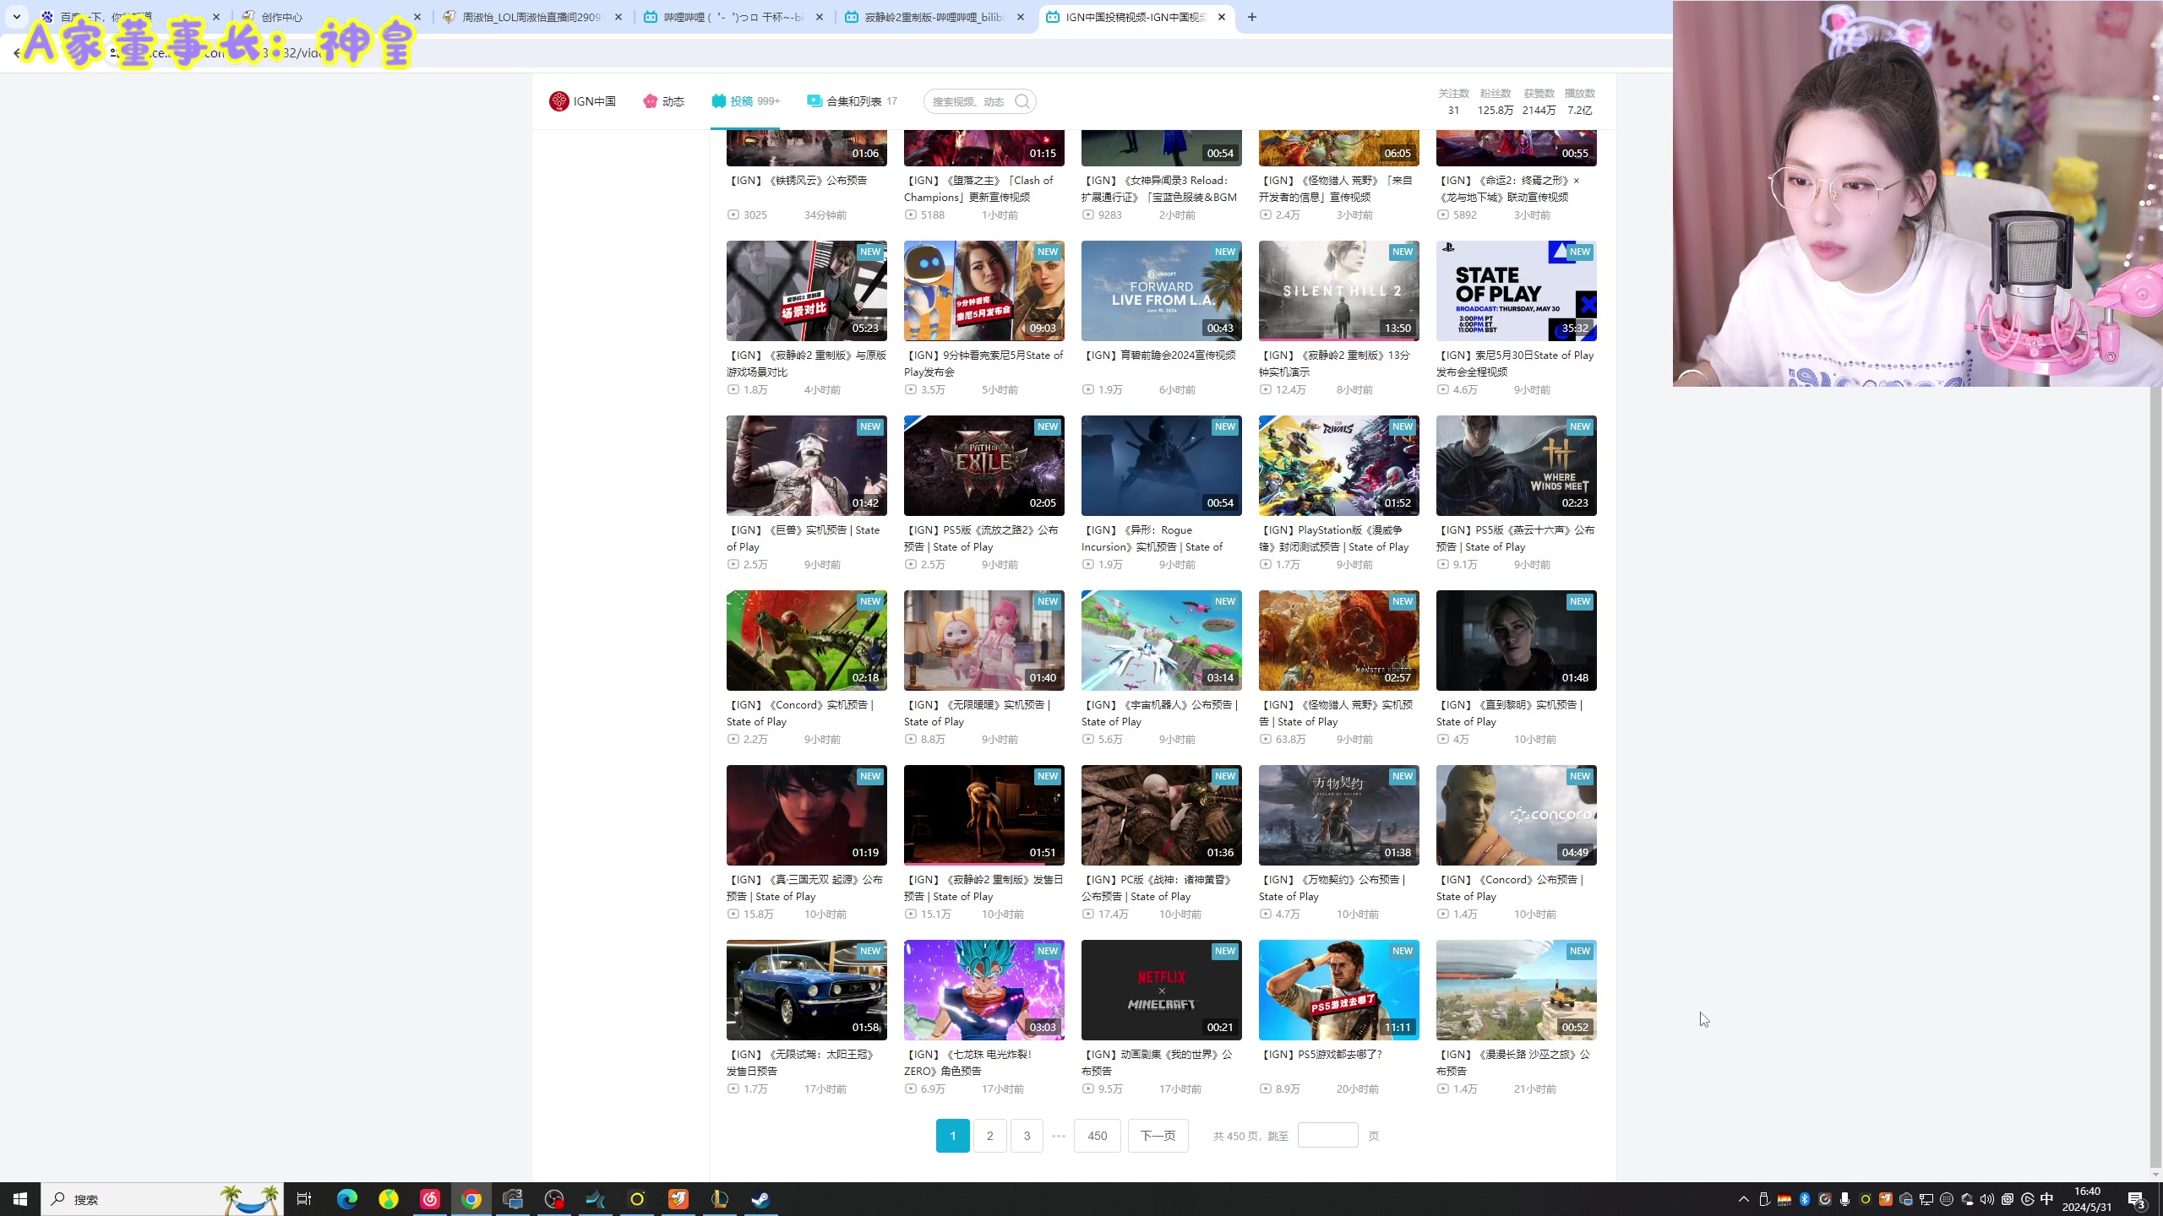Open 【IGN】PS5游戏都去哪了？ title link
The width and height of the screenshot is (2163, 1216).
click(1321, 1055)
